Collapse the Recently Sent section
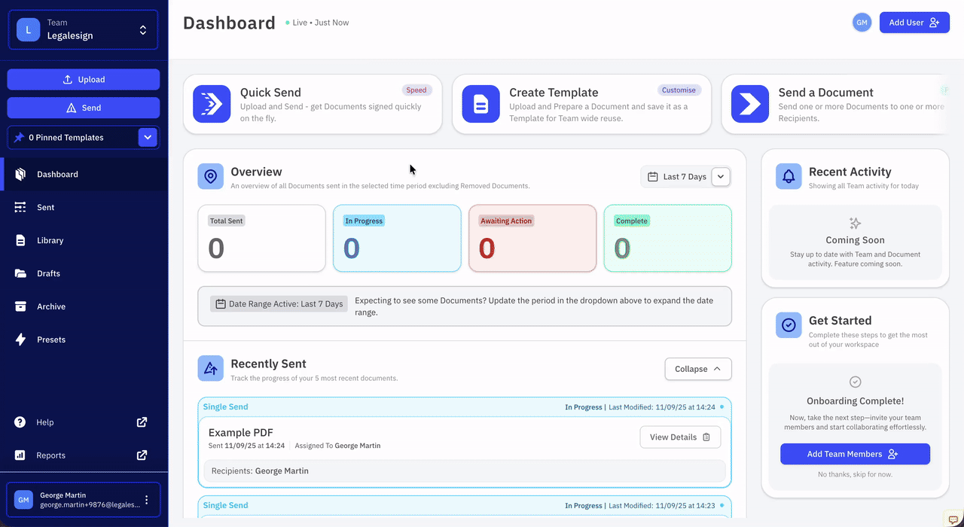Viewport: 964px width, 527px height. pyautogui.click(x=697, y=369)
